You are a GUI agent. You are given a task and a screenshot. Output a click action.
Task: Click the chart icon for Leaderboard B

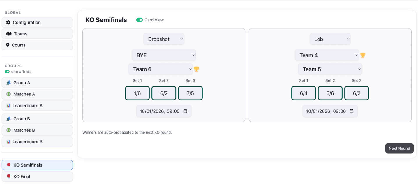[8, 142]
